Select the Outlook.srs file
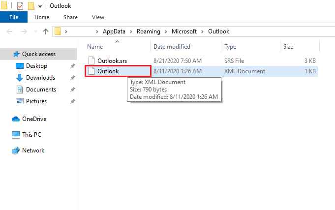335x210 pixels. click(112, 61)
